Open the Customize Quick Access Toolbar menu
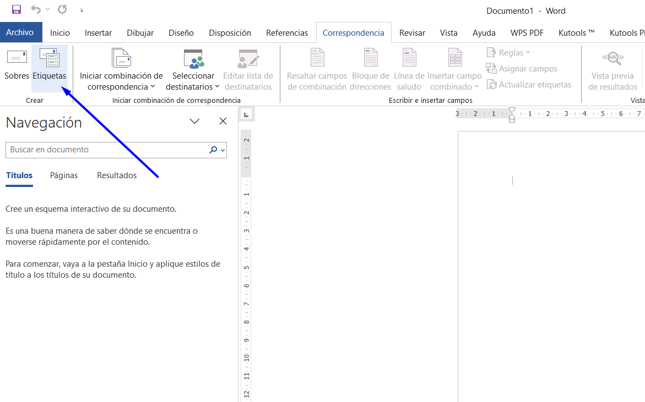The image size is (645, 402). click(x=82, y=10)
